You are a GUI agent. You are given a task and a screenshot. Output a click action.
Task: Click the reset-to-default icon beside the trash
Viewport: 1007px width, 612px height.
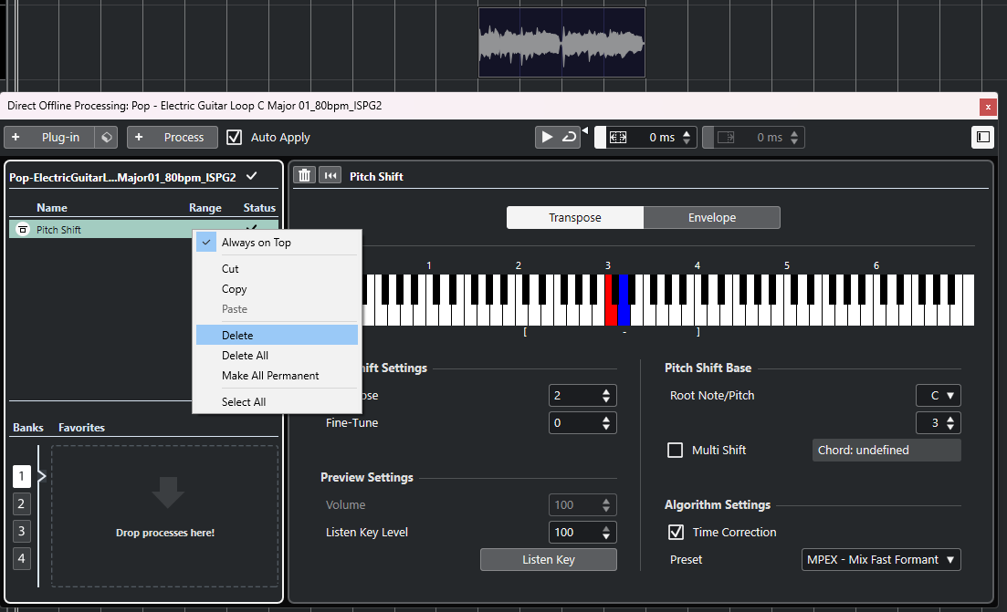330,176
